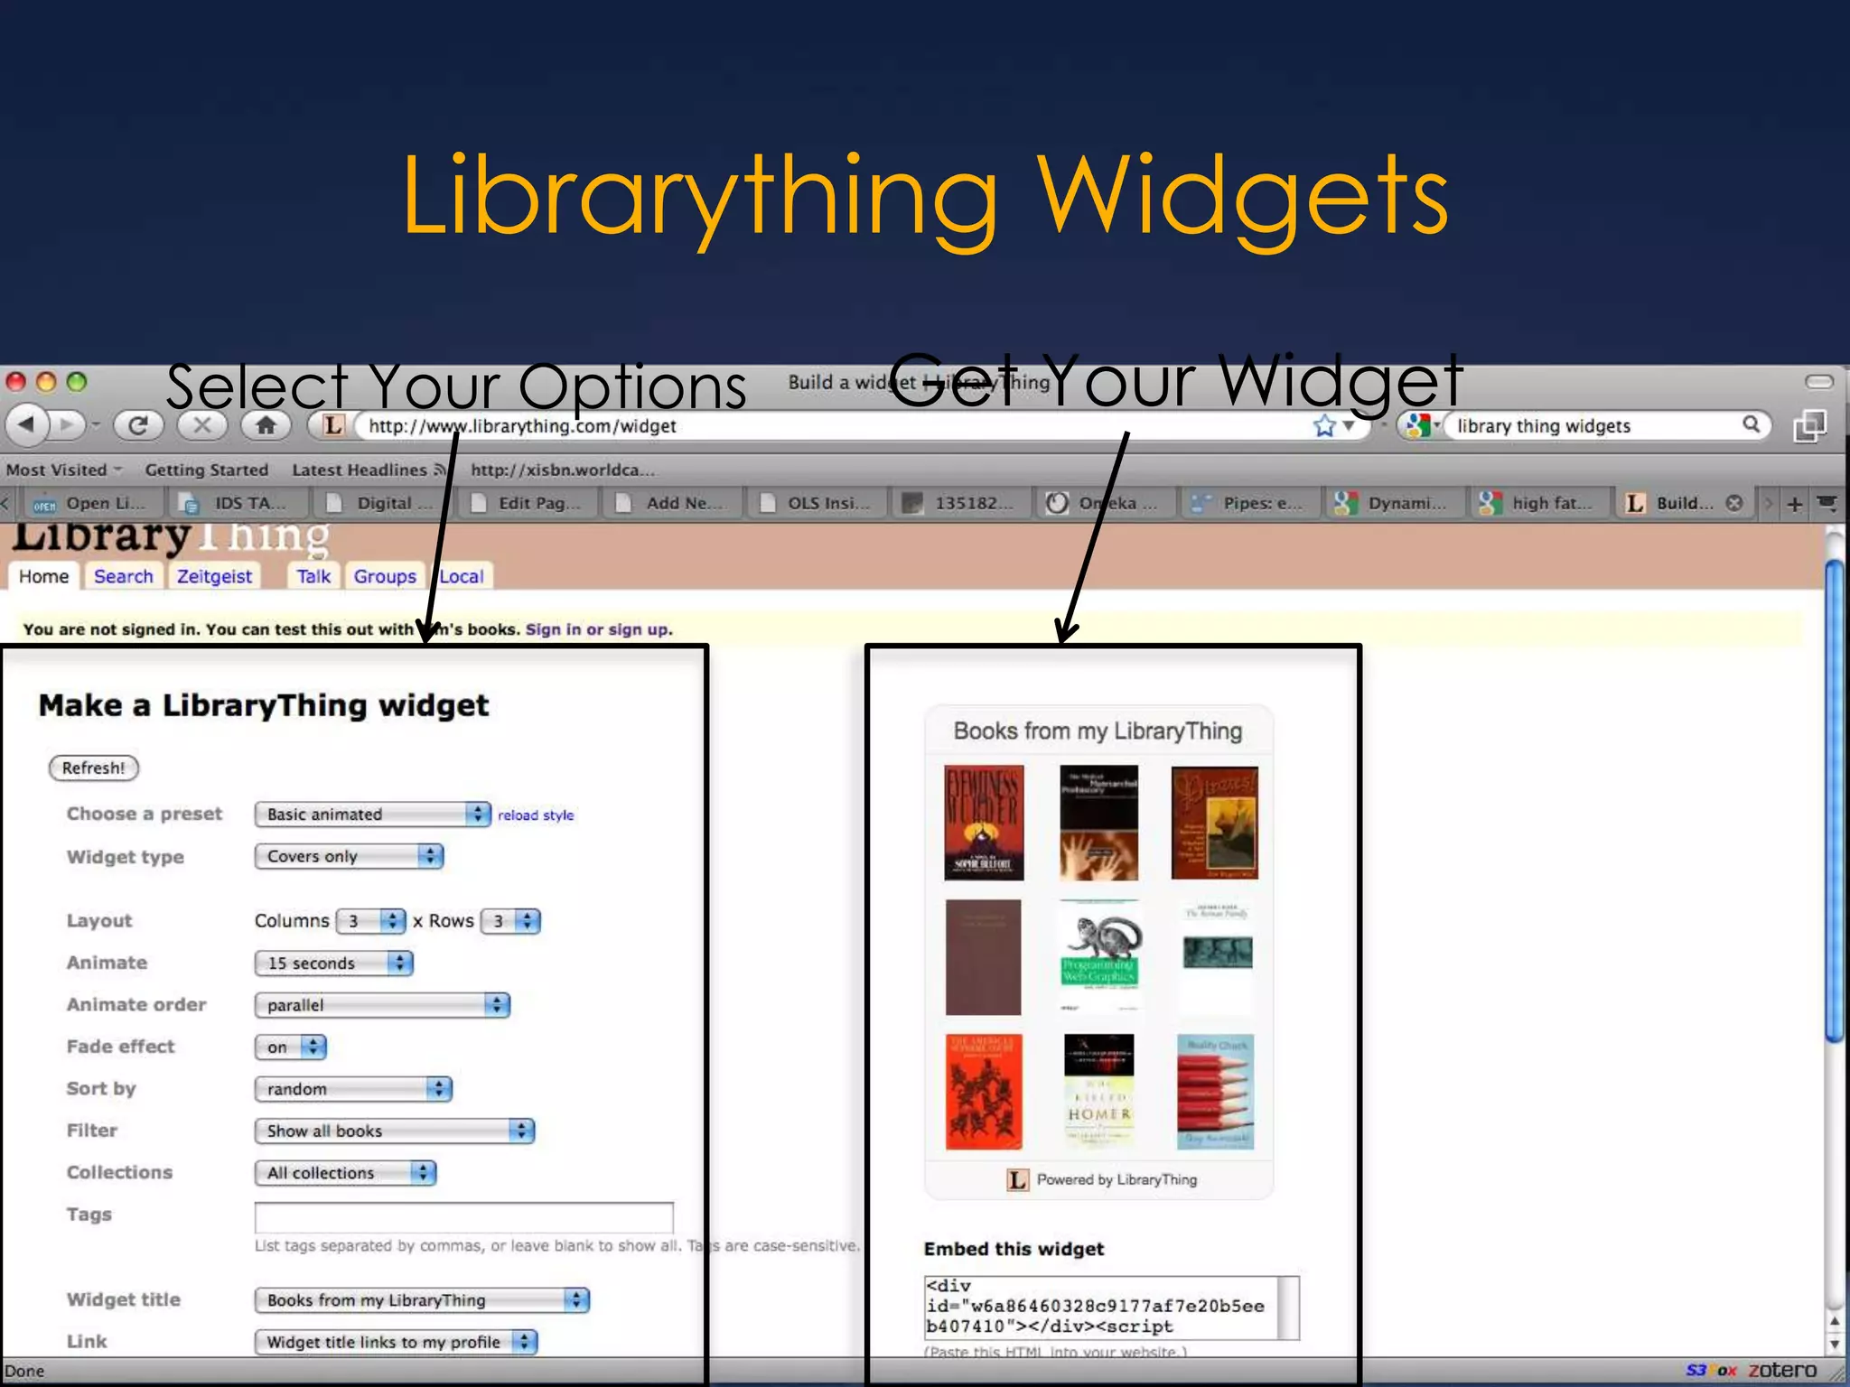Close the Build tab with its X icon
Viewport: 1850px width, 1387px height.
(1733, 503)
